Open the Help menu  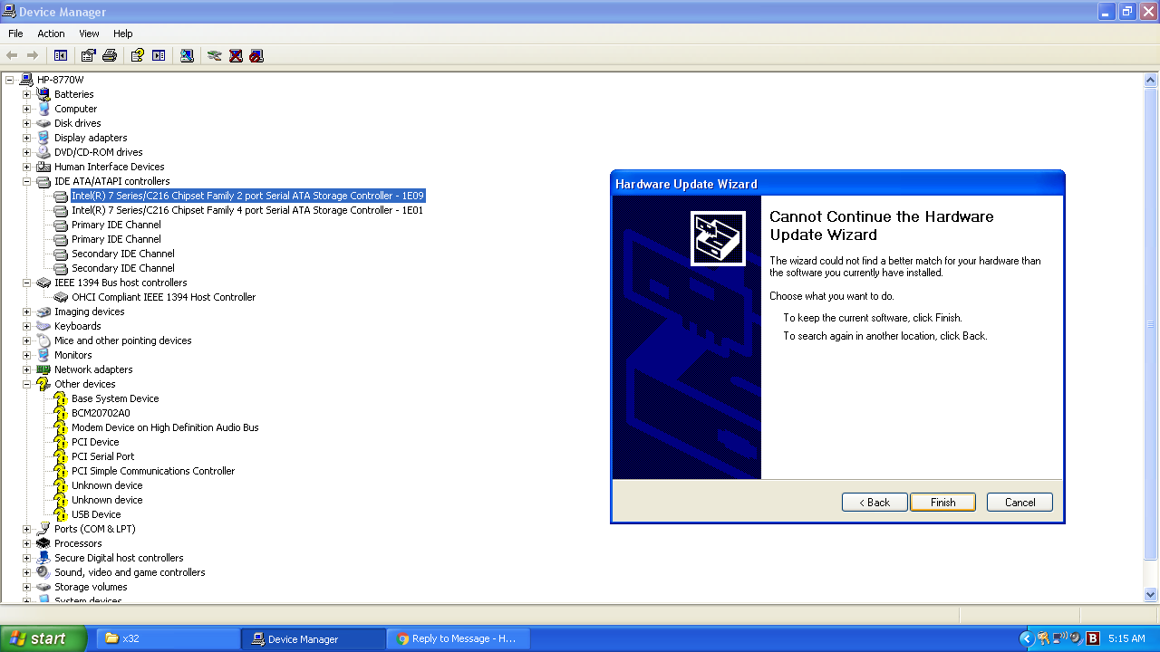click(x=123, y=34)
